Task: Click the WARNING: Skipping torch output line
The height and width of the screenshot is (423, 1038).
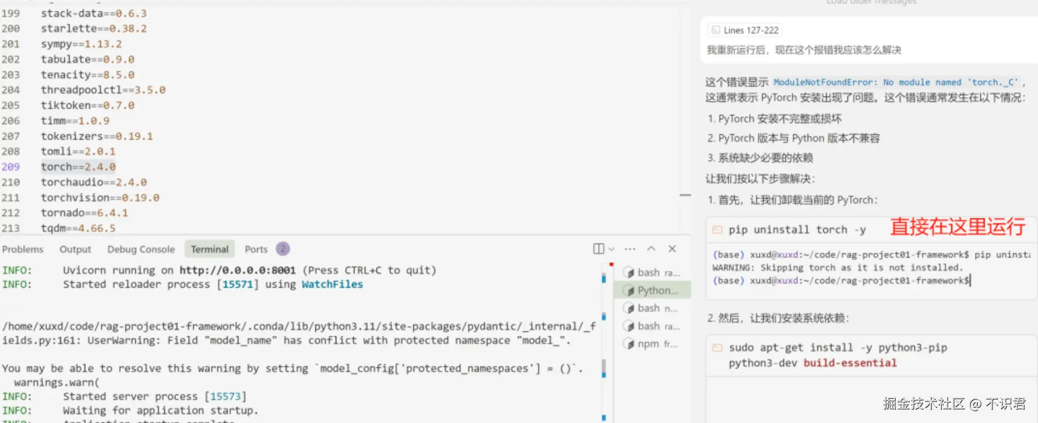Action: pyautogui.click(x=837, y=268)
